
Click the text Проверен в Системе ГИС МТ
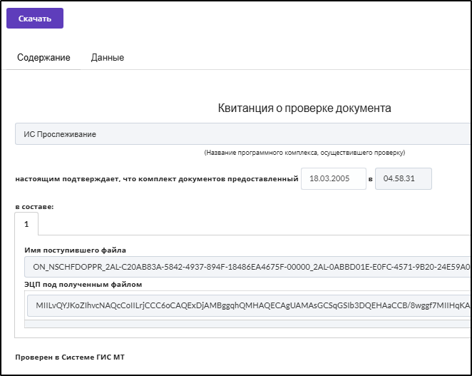pos(70,357)
